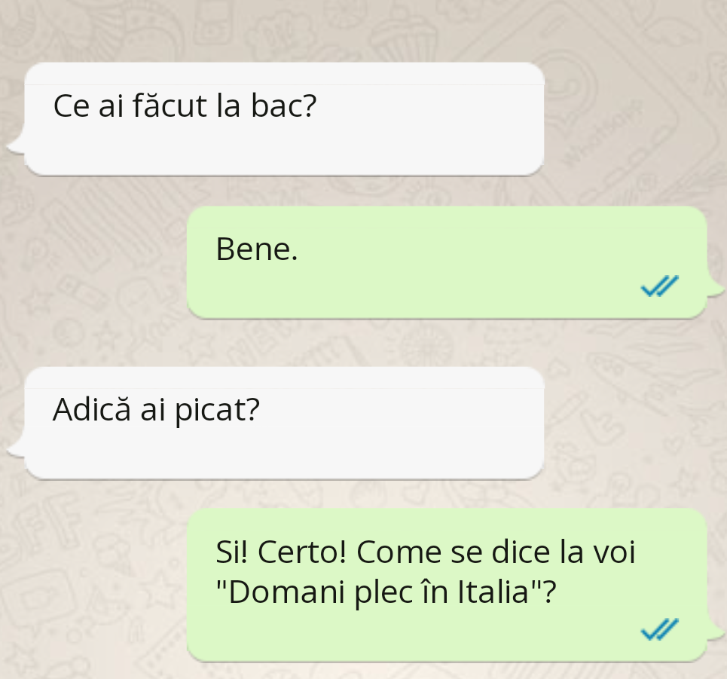Click the word "Certo!" in the last message
The image size is (727, 679).
coord(302,552)
